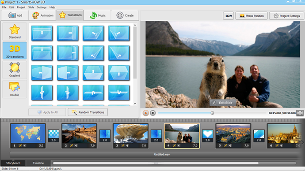Choose the vertical flip-left transition in fourth row
Image resolution: width=305 pixels, height=171 pixels.
point(42,93)
